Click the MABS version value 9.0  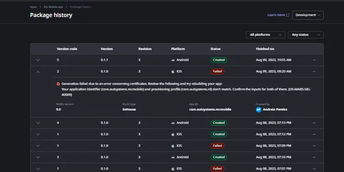59,109
